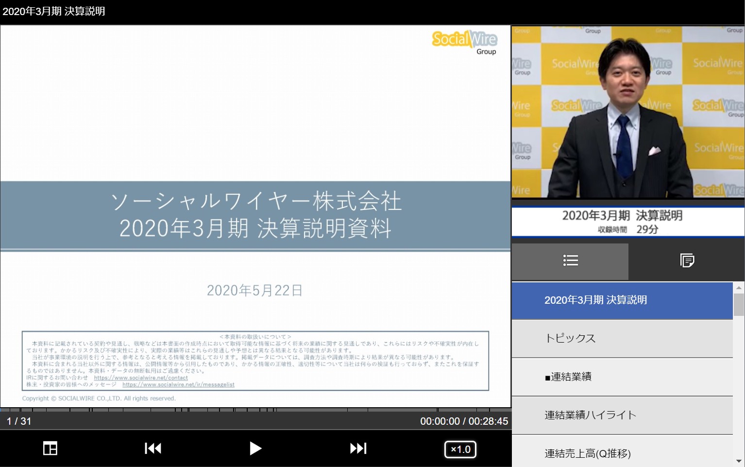Click the SocialWire Group logo on slide
Viewport: 745px width, 467px height.
click(464, 43)
